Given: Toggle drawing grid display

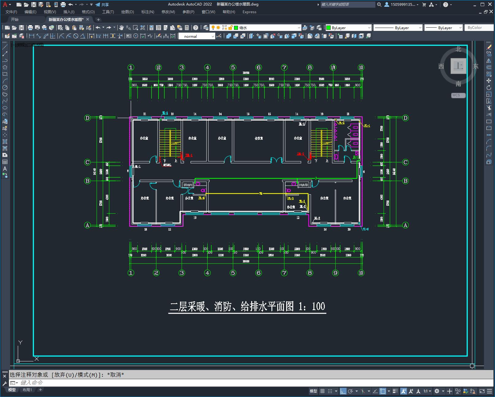Looking at the screenshot, I should [x=323, y=391].
